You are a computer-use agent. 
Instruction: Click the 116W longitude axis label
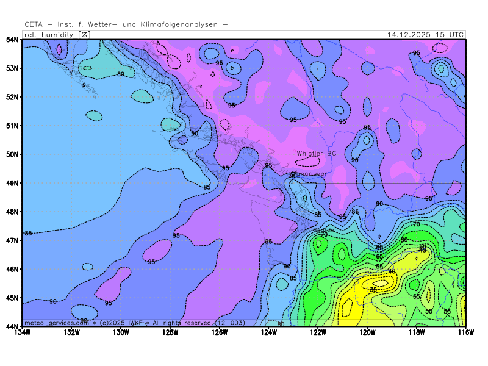[465, 332]
